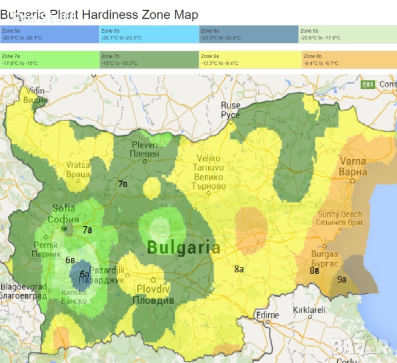Click the E81 road shield icon
Image resolution: width=397 pixels, height=363 pixels.
[368, 85]
